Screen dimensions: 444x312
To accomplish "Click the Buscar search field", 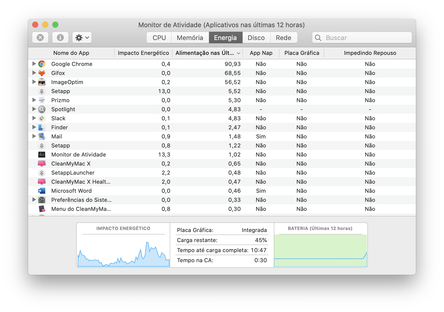I will click(362, 37).
